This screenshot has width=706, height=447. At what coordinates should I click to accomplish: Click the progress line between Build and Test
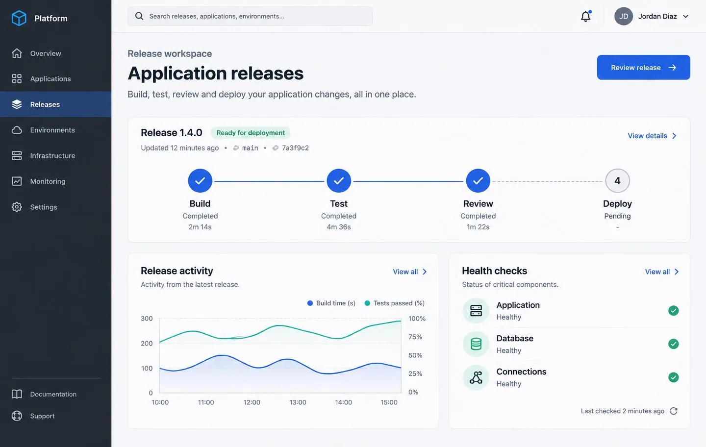269,181
